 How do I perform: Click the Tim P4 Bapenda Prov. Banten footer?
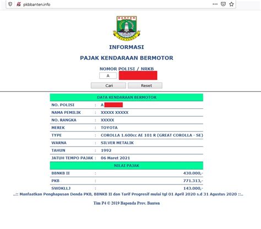click(127, 203)
